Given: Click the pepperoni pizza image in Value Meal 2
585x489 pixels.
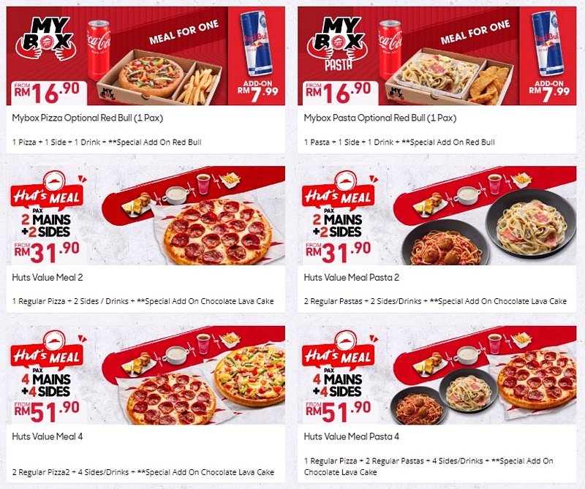Looking at the screenshot, I should pyautogui.click(x=216, y=232).
